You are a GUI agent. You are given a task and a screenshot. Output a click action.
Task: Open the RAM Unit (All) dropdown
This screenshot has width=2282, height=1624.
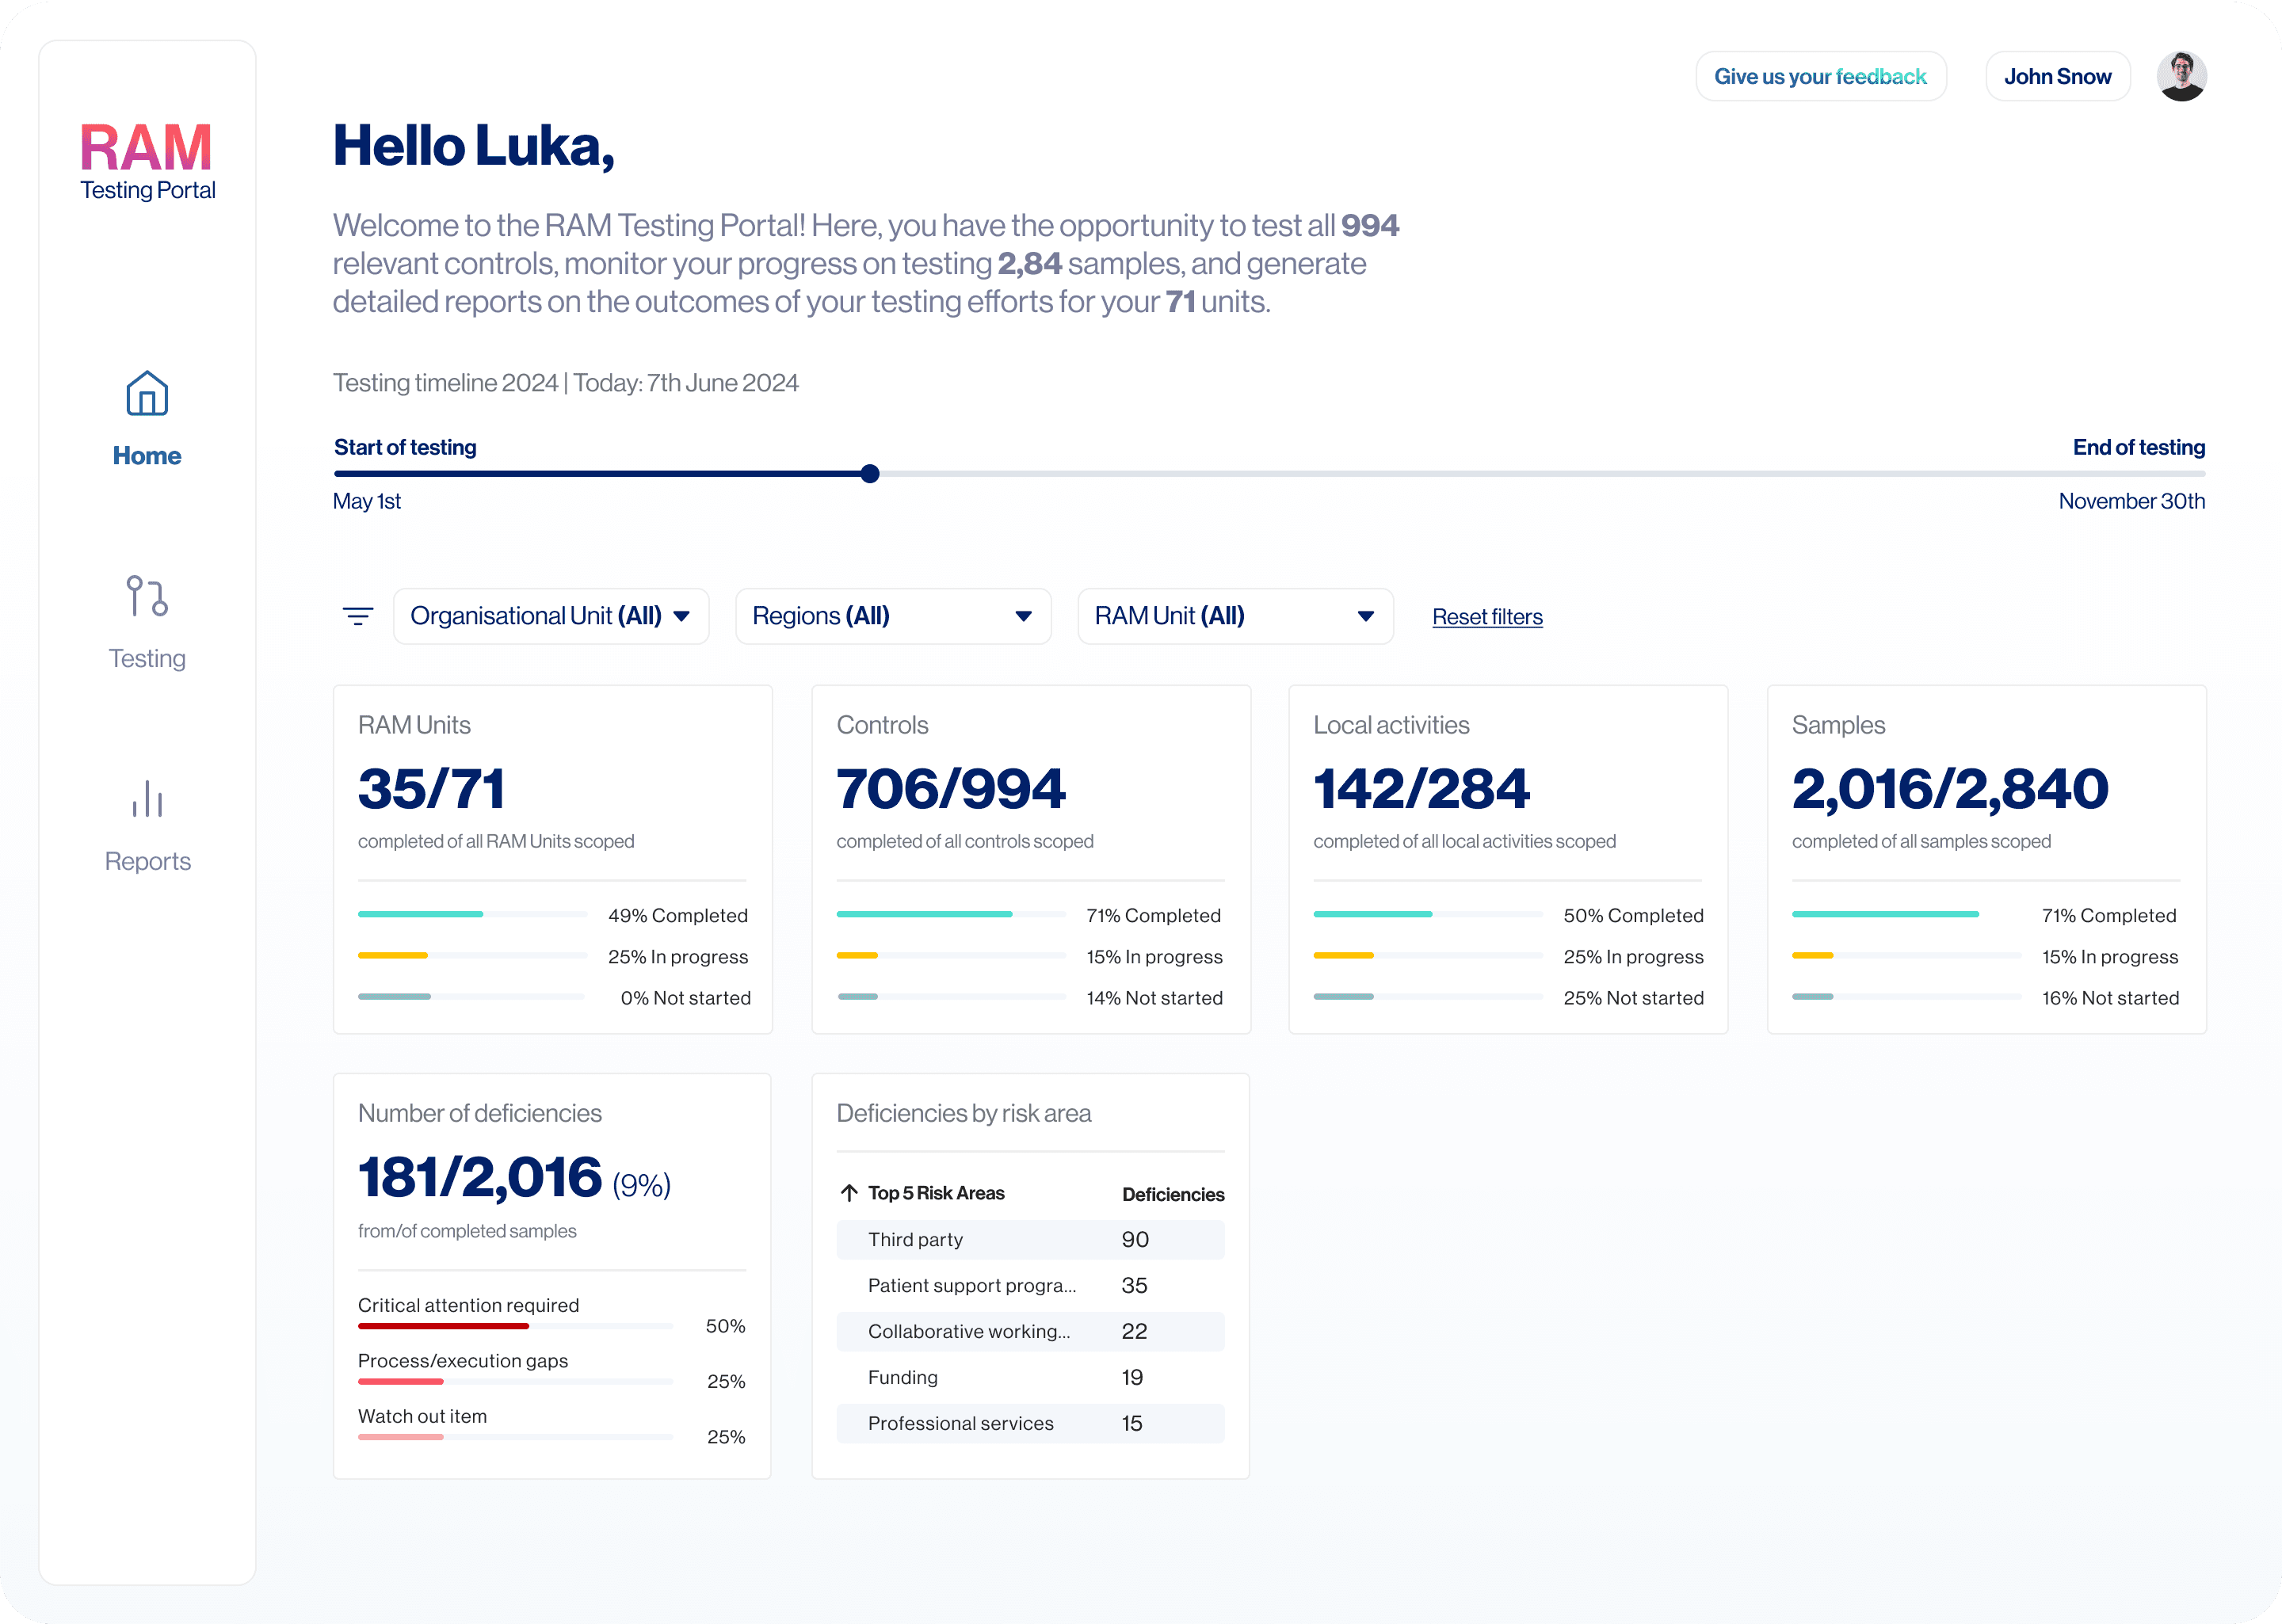pos(1235,616)
